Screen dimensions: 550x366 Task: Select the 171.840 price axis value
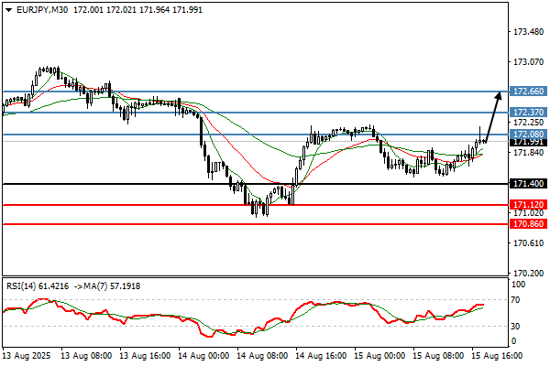(528, 153)
